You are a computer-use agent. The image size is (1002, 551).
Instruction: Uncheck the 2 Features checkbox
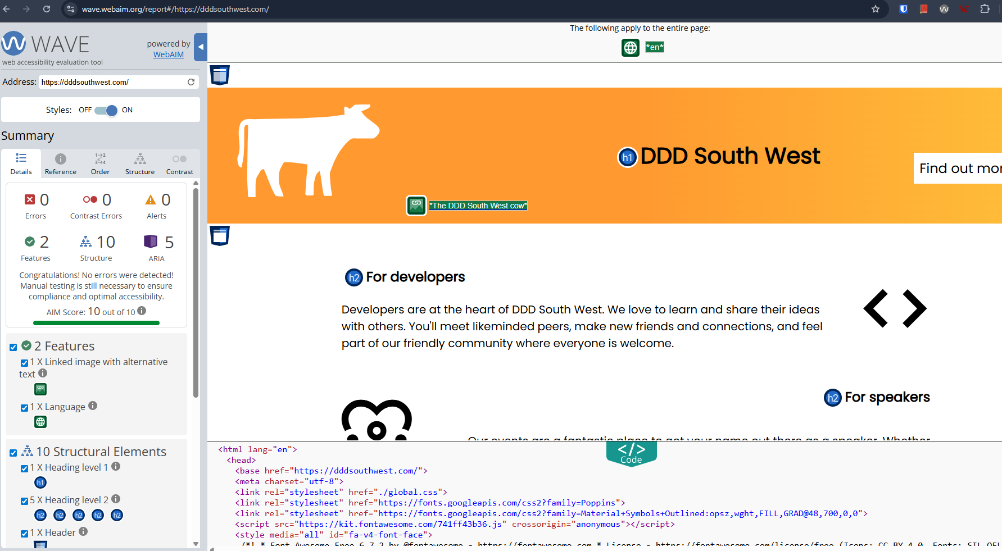[13, 347]
